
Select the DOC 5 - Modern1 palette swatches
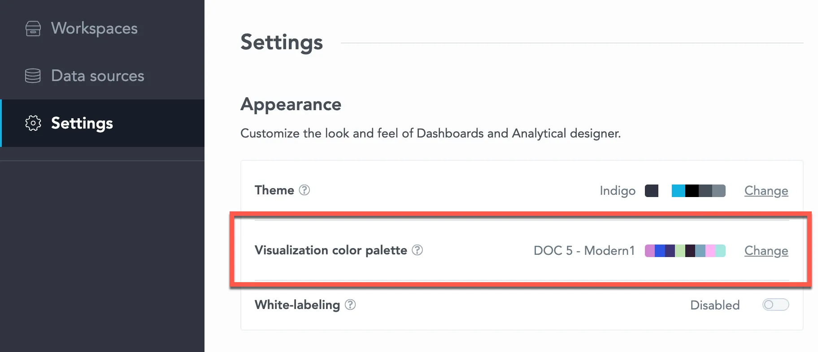(x=685, y=251)
